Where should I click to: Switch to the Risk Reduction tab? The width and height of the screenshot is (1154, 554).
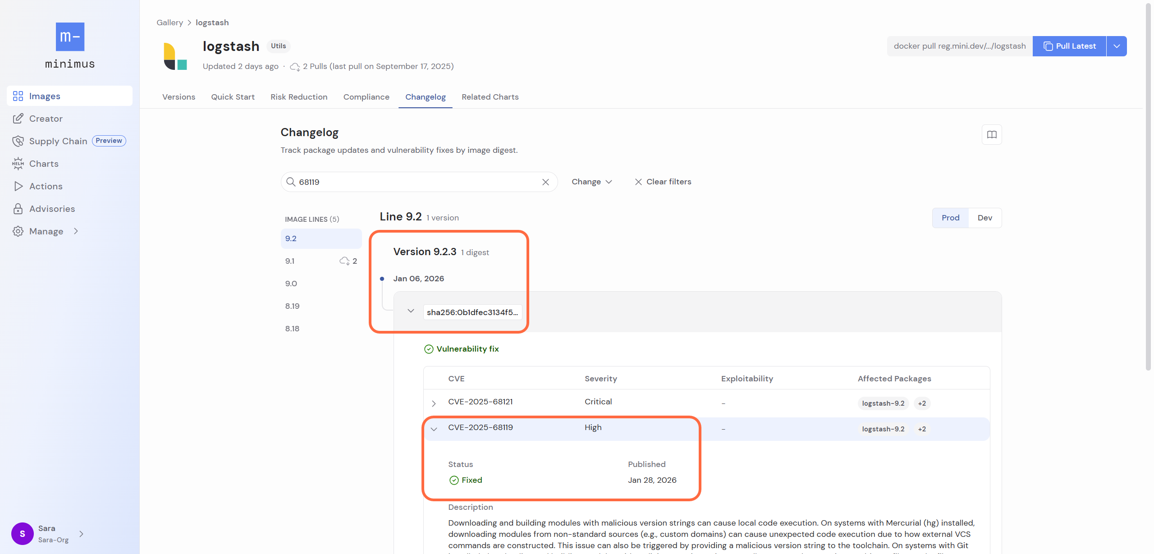click(x=299, y=97)
